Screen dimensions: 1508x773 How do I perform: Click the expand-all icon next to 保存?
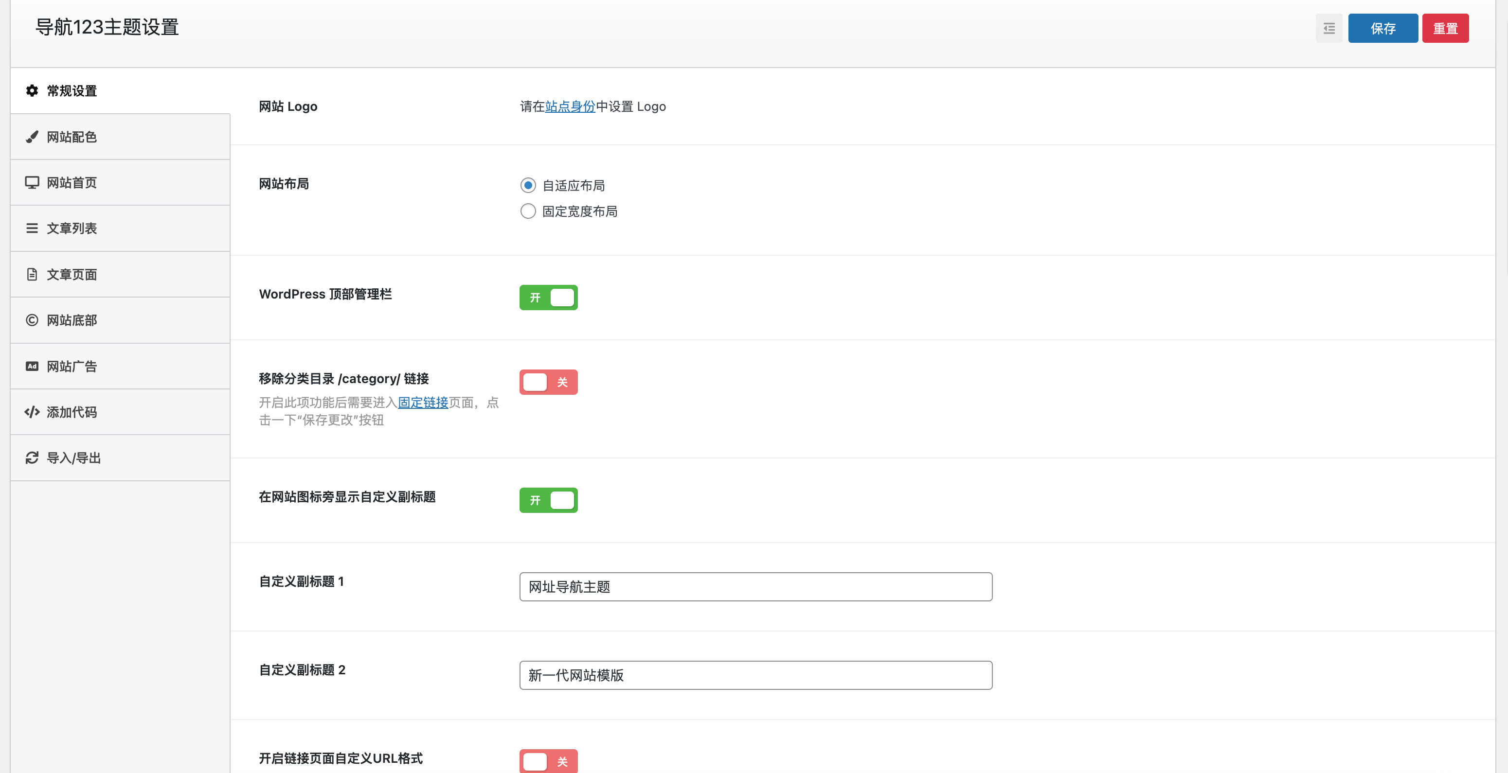click(x=1329, y=28)
